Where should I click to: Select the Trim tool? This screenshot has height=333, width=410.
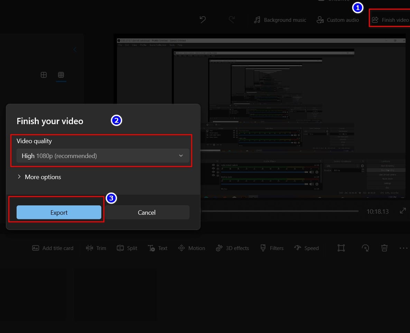click(x=96, y=248)
